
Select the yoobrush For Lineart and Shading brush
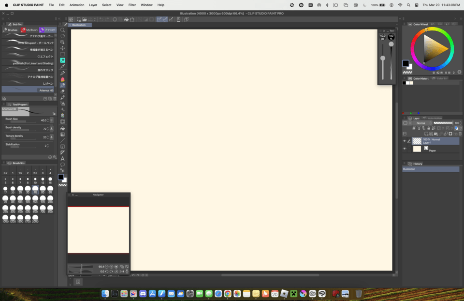click(29, 63)
